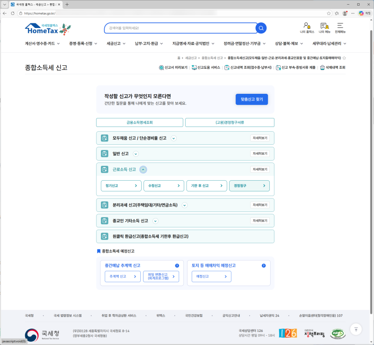Open 신고 부속·증빙서류 제출 link
Screen dimensions: 374x345
pyautogui.click(x=295, y=68)
